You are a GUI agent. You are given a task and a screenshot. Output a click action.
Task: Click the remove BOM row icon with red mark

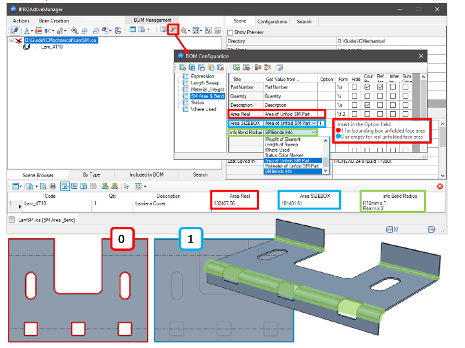115,186
